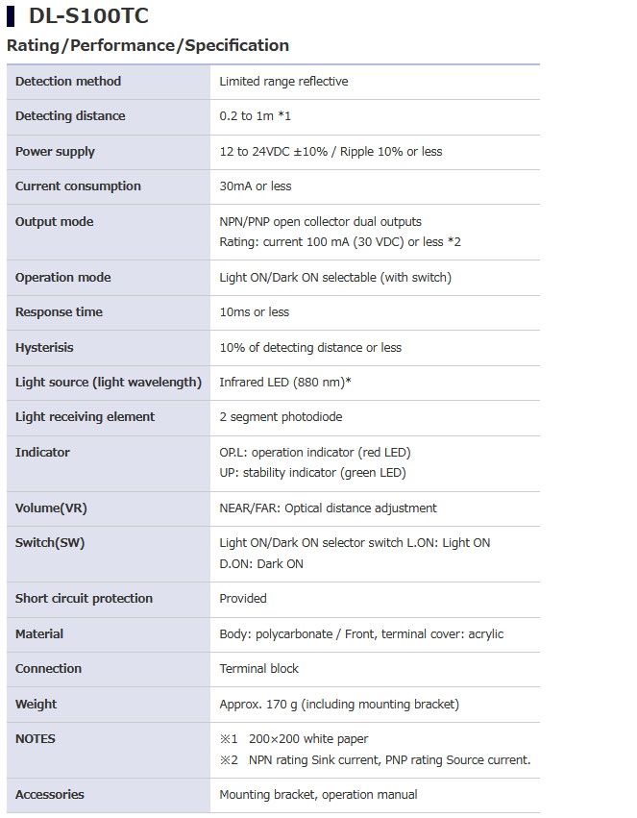Click the Indicator row label
The image size is (637, 818).
(x=42, y=453)
